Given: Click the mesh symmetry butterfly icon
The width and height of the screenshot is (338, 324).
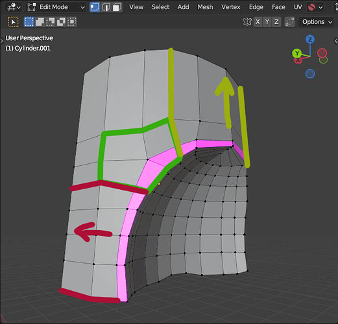Looking at the screenshot, I should click(247, 22).
